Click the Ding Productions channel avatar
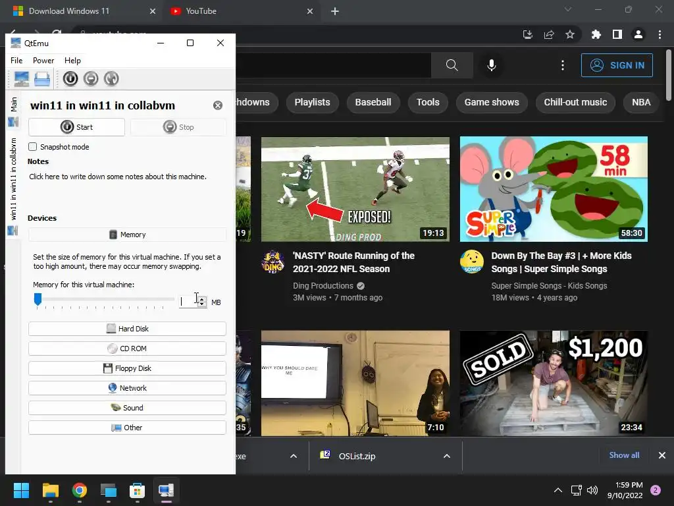Image resolution: width=674 pixels, height=506 pixels. 273,261
